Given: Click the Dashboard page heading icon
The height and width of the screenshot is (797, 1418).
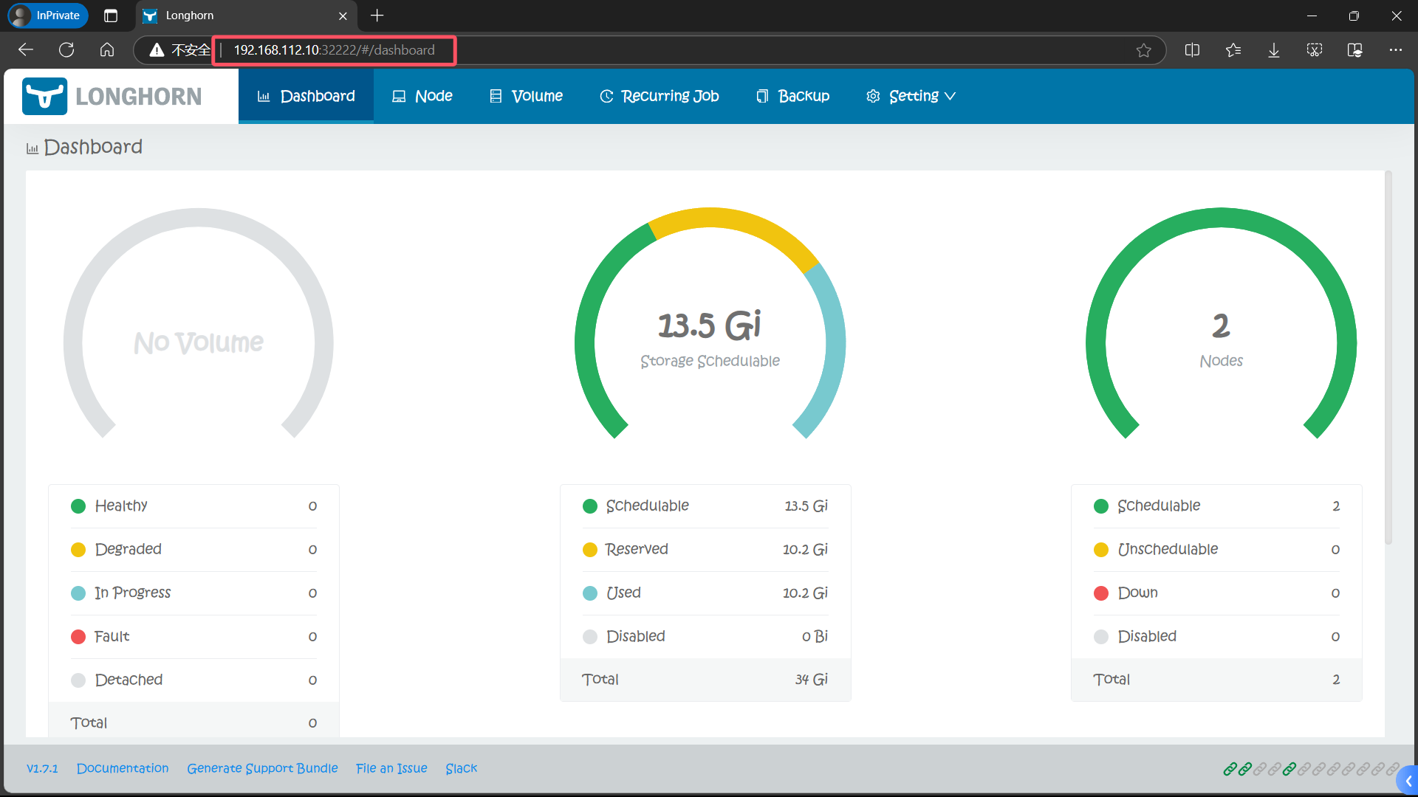Looking at the screenshot, I should tap(32, 148).
